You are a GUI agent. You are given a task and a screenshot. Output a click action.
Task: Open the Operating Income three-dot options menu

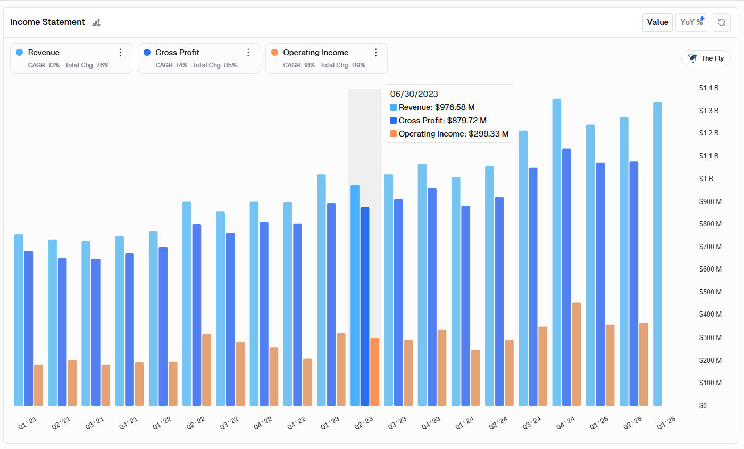[x=375, y=53]
